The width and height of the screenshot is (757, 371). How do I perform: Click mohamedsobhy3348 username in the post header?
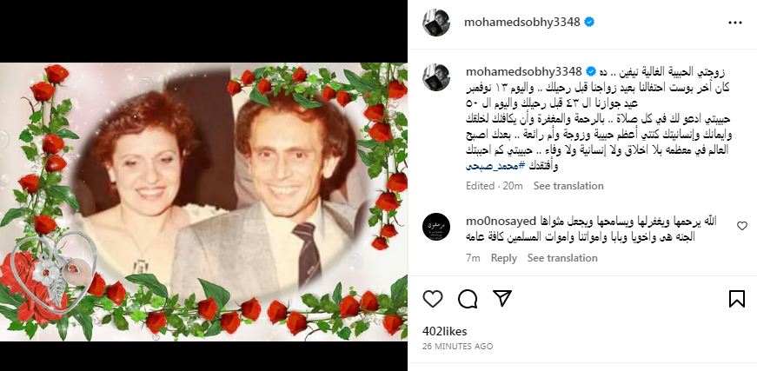(521, 23)
